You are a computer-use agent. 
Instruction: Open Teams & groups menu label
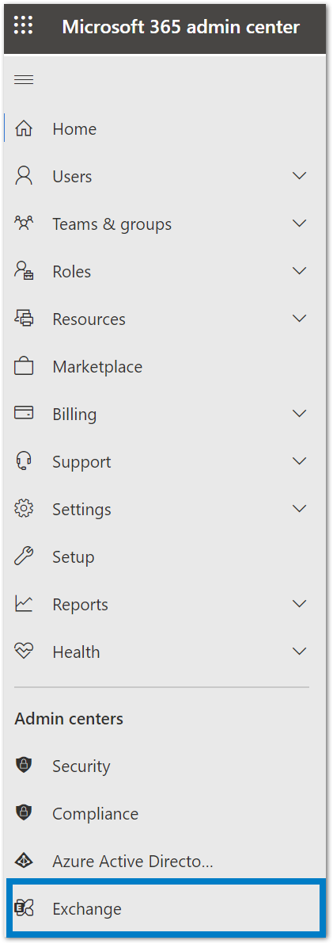click(x=112, y=224)
